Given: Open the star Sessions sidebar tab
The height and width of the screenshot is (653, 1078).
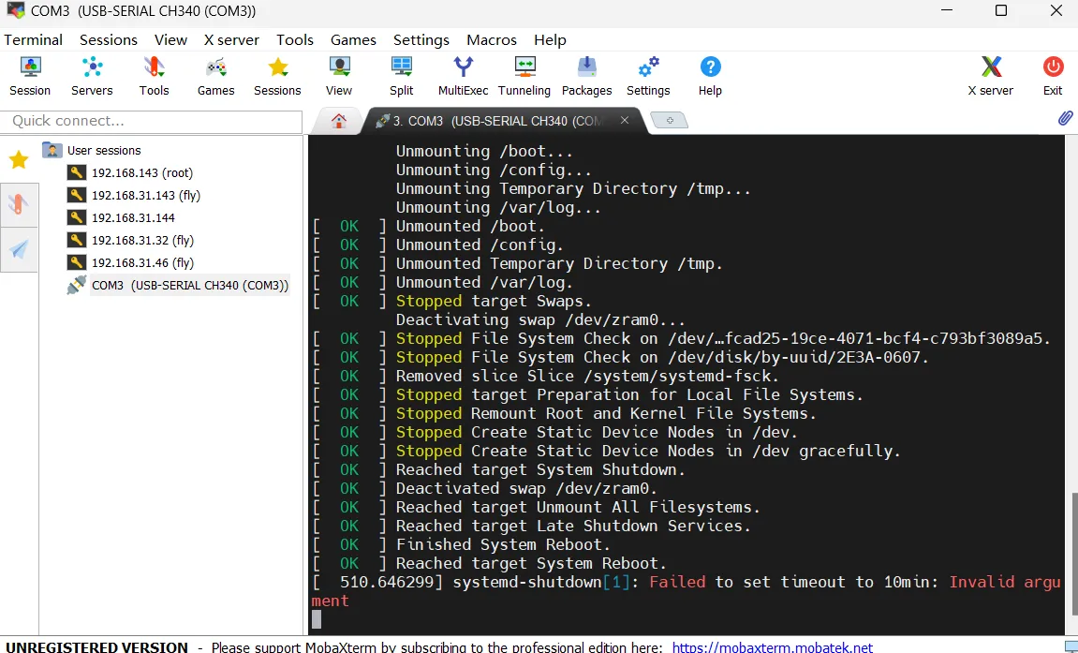Looking at the screenshot, I should coord(19,160).
